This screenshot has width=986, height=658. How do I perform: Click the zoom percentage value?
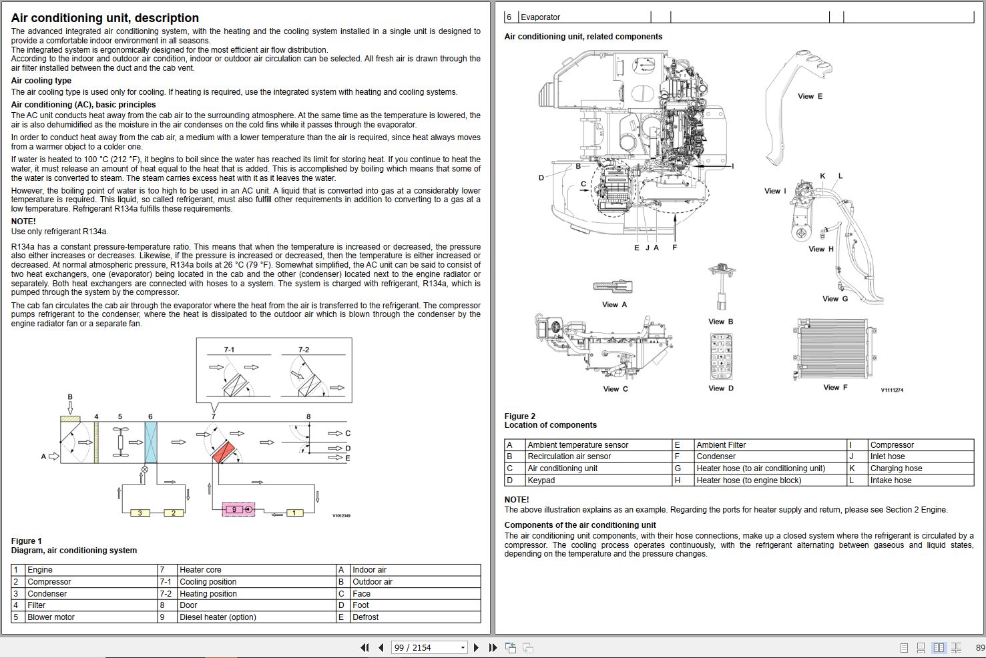(x=980, y=647)
